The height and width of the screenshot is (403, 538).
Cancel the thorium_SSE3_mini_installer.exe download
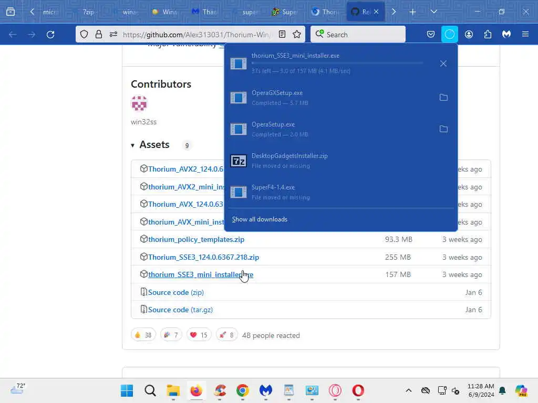(x=443, y=63)
